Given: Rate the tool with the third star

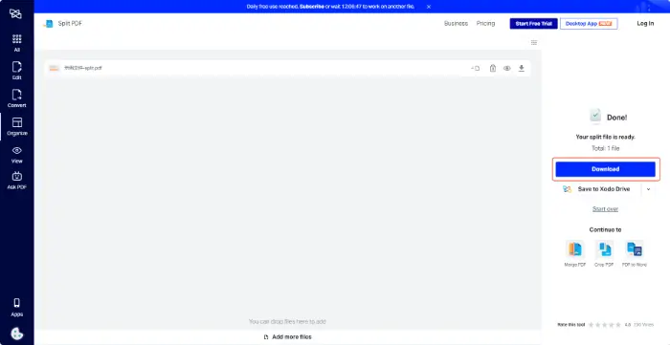Looking at the screenshot, I should [605, 325].
